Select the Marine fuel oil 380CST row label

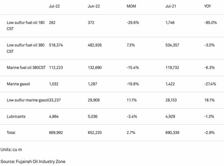point(26,67)
